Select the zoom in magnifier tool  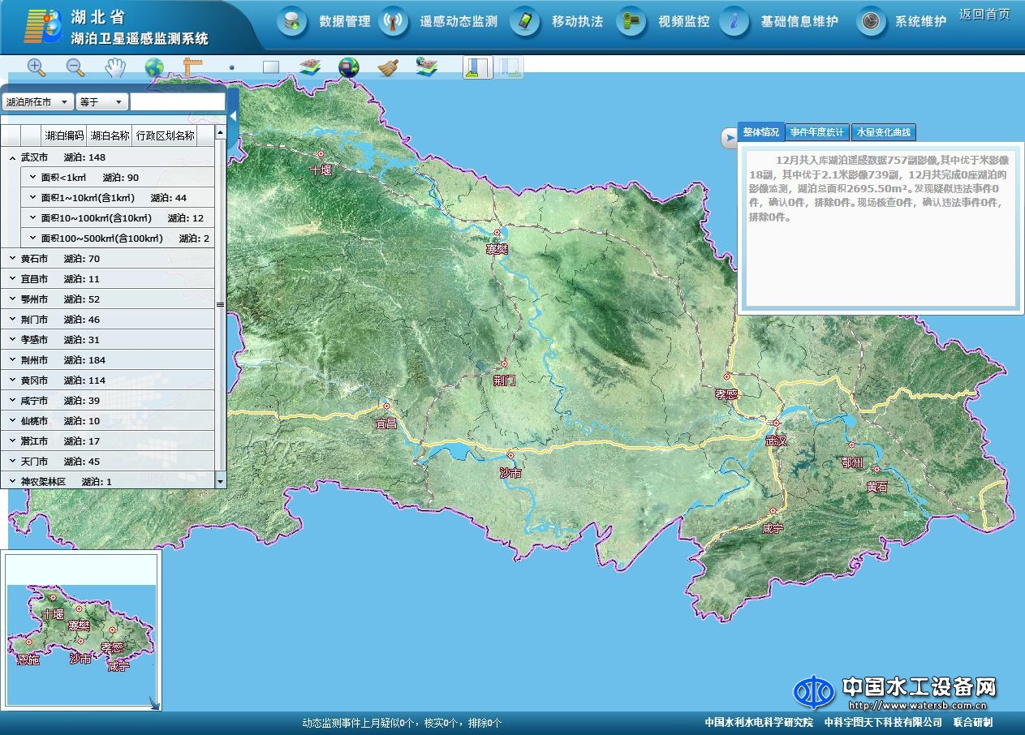pyautogui.click(x=36, y=67)
